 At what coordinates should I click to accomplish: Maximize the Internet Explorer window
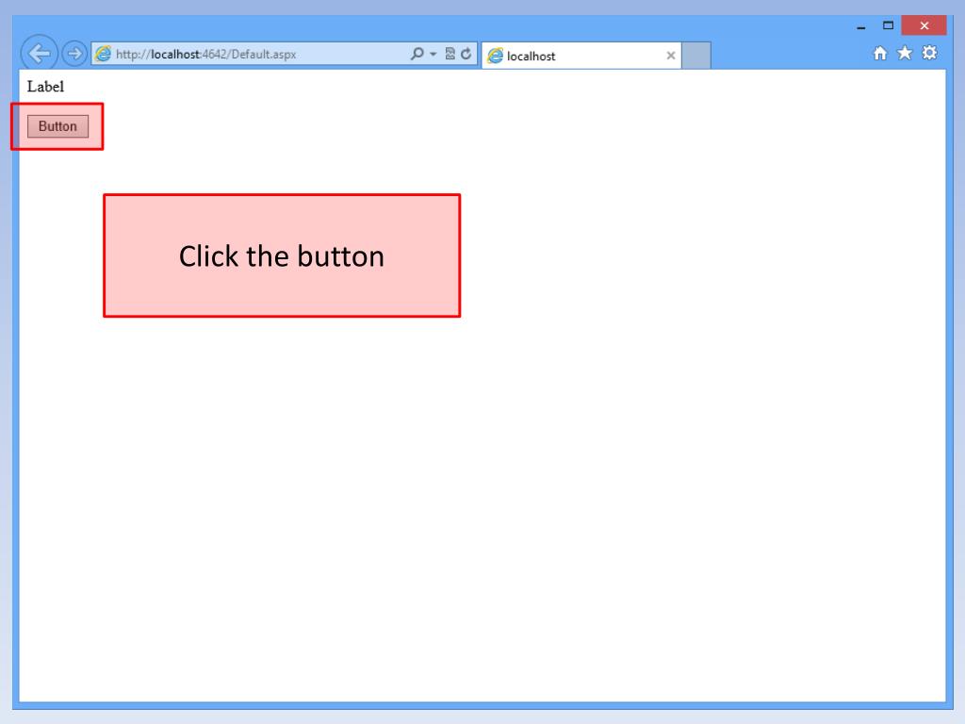[x=888, y=25]
